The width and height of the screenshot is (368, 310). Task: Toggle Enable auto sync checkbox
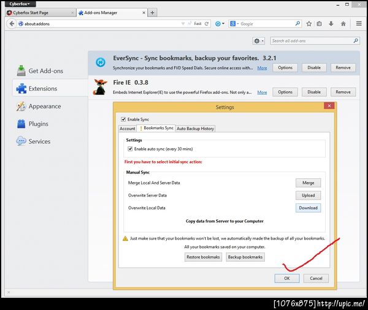[130, 149]
